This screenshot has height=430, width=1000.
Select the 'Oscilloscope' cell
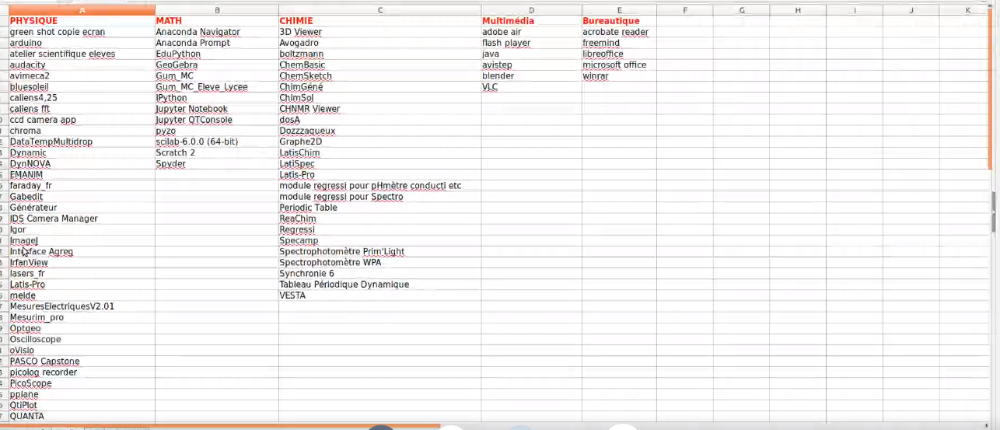pos(82,339)
